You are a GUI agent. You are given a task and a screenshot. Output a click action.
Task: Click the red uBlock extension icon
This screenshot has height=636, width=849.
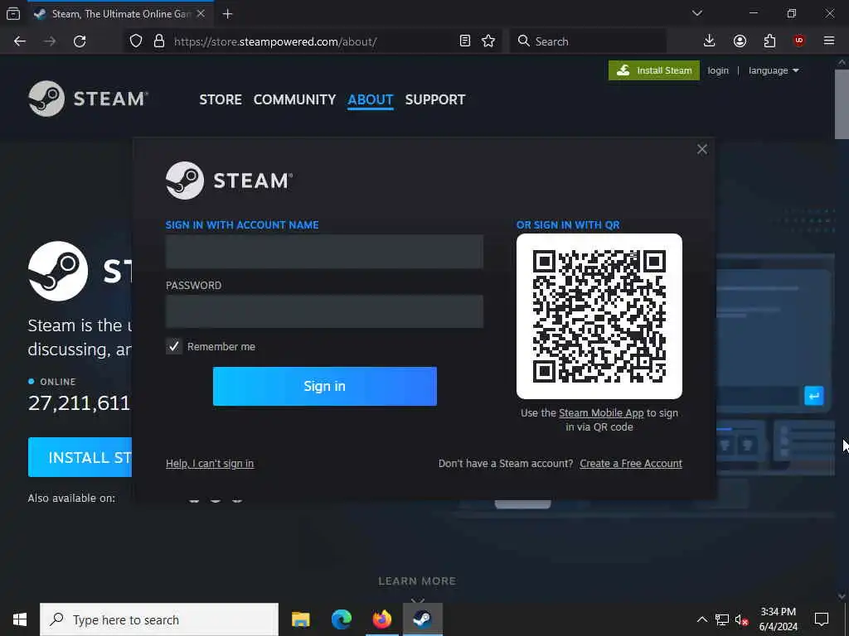[799, 41]
